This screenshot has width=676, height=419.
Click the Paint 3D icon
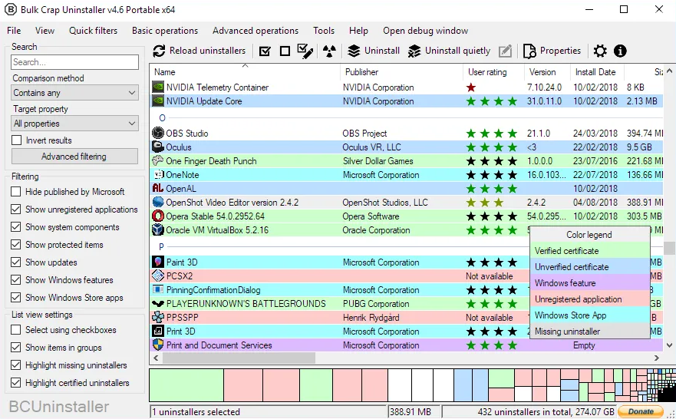coord(158,262)
